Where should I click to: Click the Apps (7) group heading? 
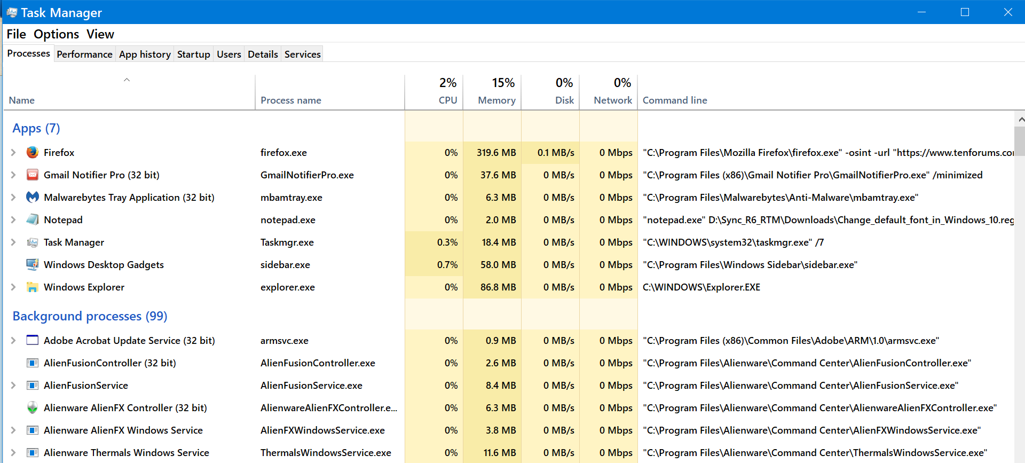[36, 128]
